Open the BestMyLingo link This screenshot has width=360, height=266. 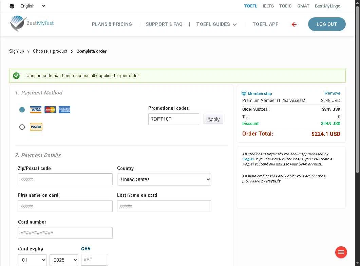coord(327,6)
